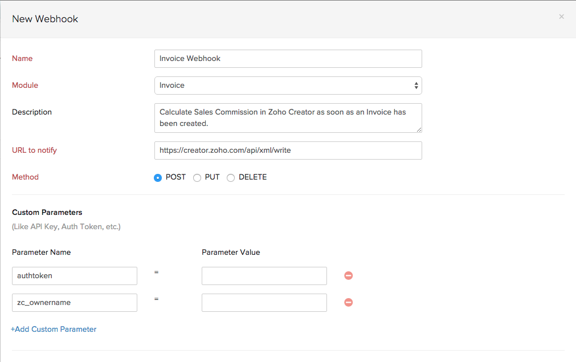The image size is (576, 362).
Task: Remove the authtoken custom parameter
Action: (x=348, y=275)
